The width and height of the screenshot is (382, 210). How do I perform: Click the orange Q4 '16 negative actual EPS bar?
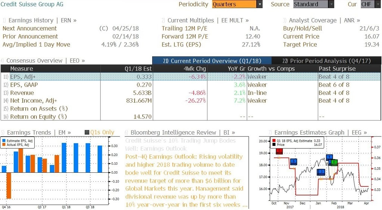[9, 185]
